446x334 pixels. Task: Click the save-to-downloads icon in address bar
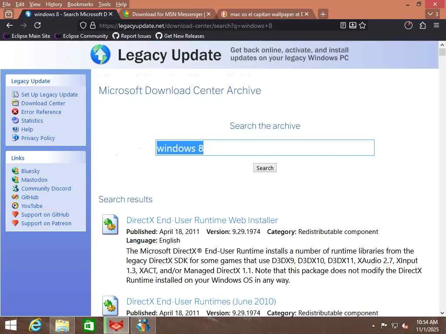[x=353, y=26]
